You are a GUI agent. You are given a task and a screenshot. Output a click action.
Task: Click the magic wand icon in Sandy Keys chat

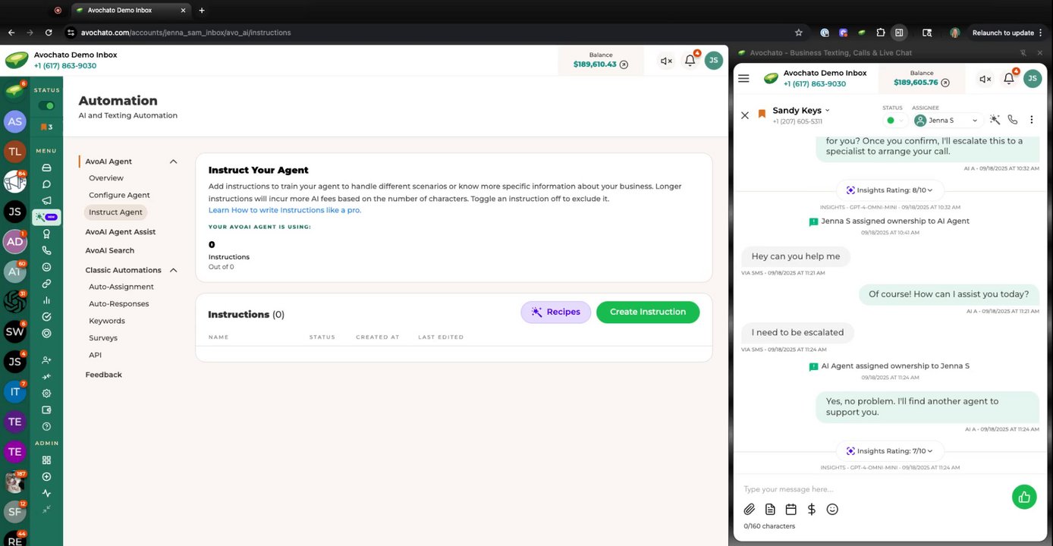pyautogui.click(x=995, y=120)
